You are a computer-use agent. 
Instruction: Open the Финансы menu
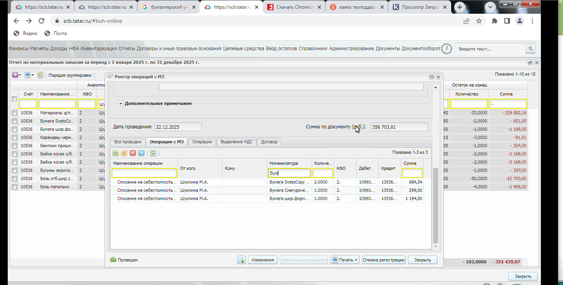click(19, 49)
